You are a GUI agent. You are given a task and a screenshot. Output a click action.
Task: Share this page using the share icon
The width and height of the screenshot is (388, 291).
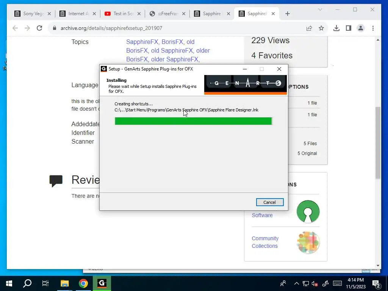[309, 28]
